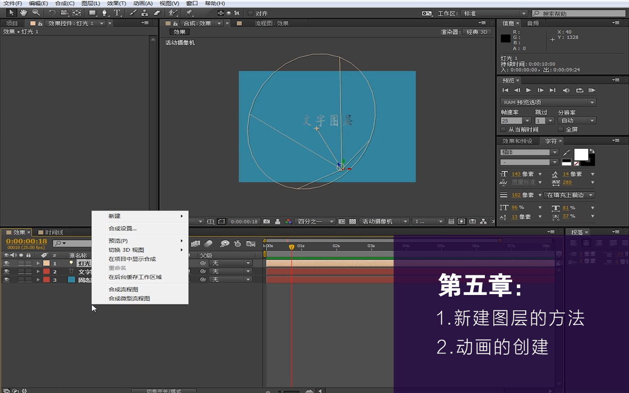Select the Selection arrow tool
Viewport: 629px width, 393px height.
(12, 13)
